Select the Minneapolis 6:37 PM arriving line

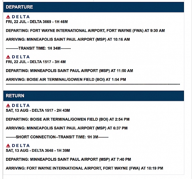pyautogui.click(x=67, y=128)
